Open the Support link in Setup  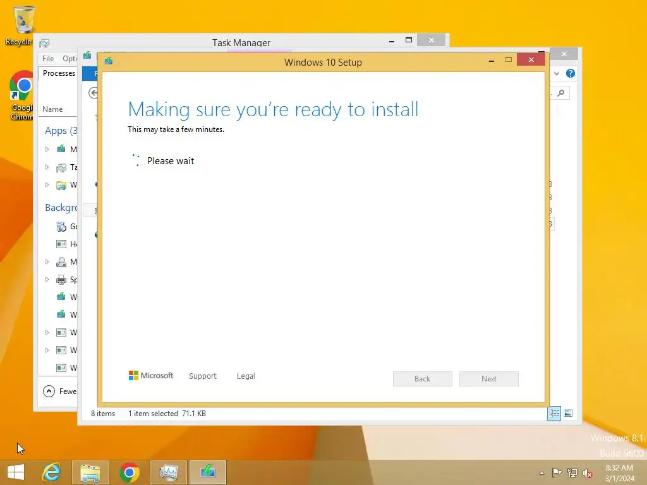[x=203, y=376]
